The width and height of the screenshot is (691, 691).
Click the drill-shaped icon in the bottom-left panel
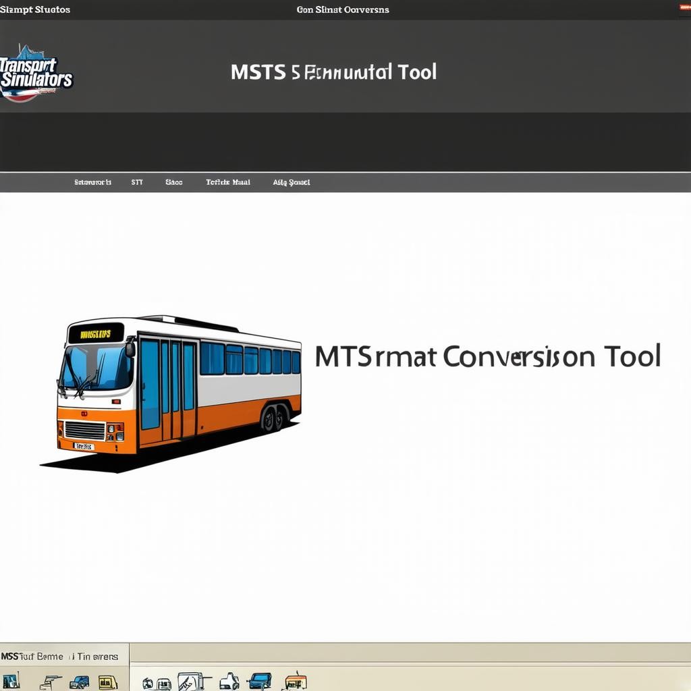tap(51, 682)
